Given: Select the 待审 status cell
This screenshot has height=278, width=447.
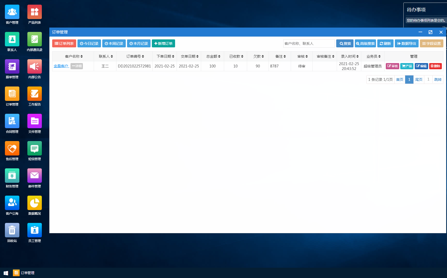Looking at the screenshot, I should pos(302,66).
